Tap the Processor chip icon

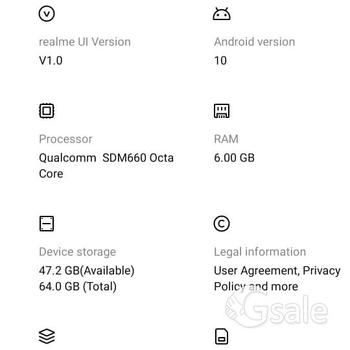(47, 111)
